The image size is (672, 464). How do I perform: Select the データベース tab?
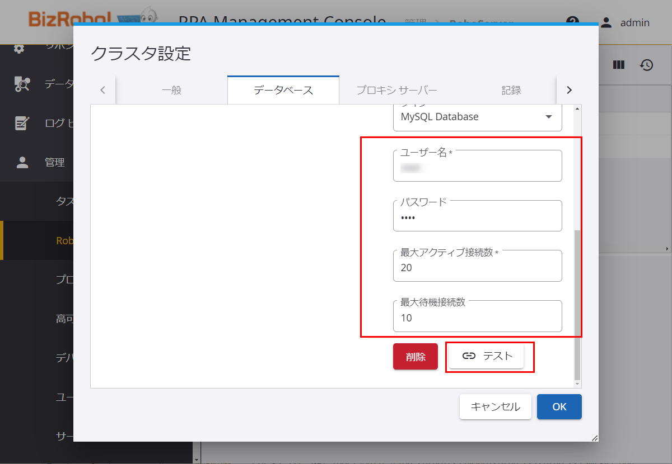[x=283, y=90]
